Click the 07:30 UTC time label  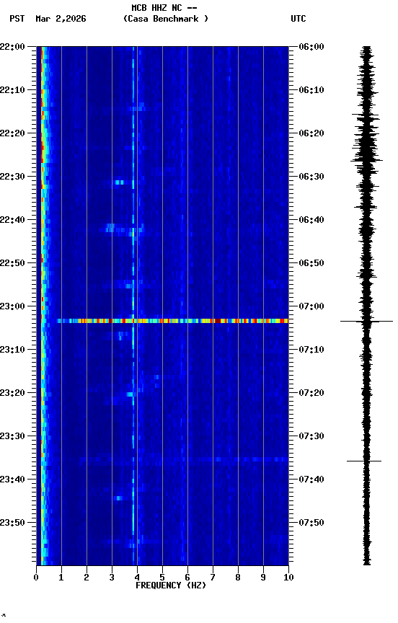(311, 436)
